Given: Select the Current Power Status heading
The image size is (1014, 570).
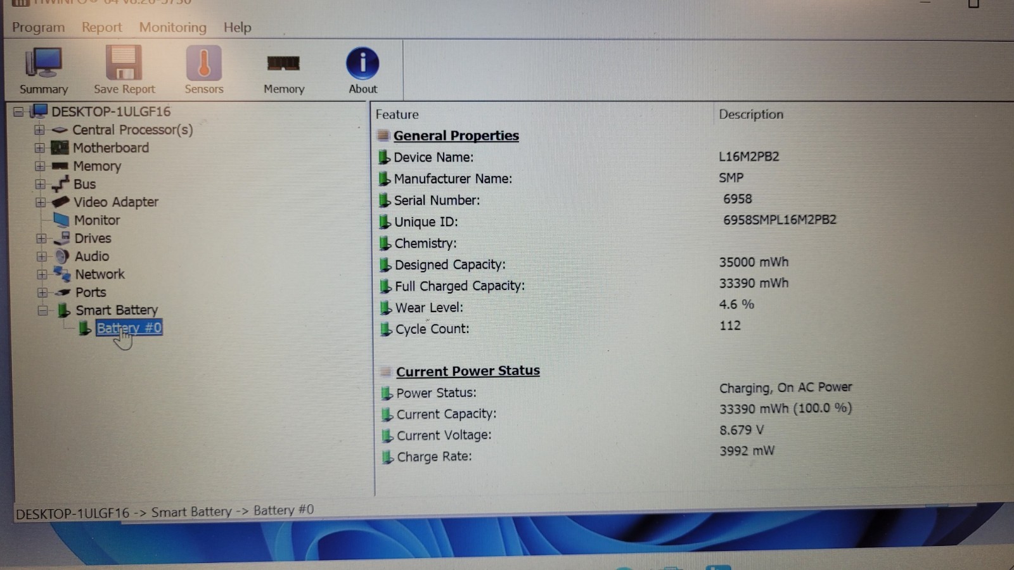Looking at the screenshot, I should 468,371.
